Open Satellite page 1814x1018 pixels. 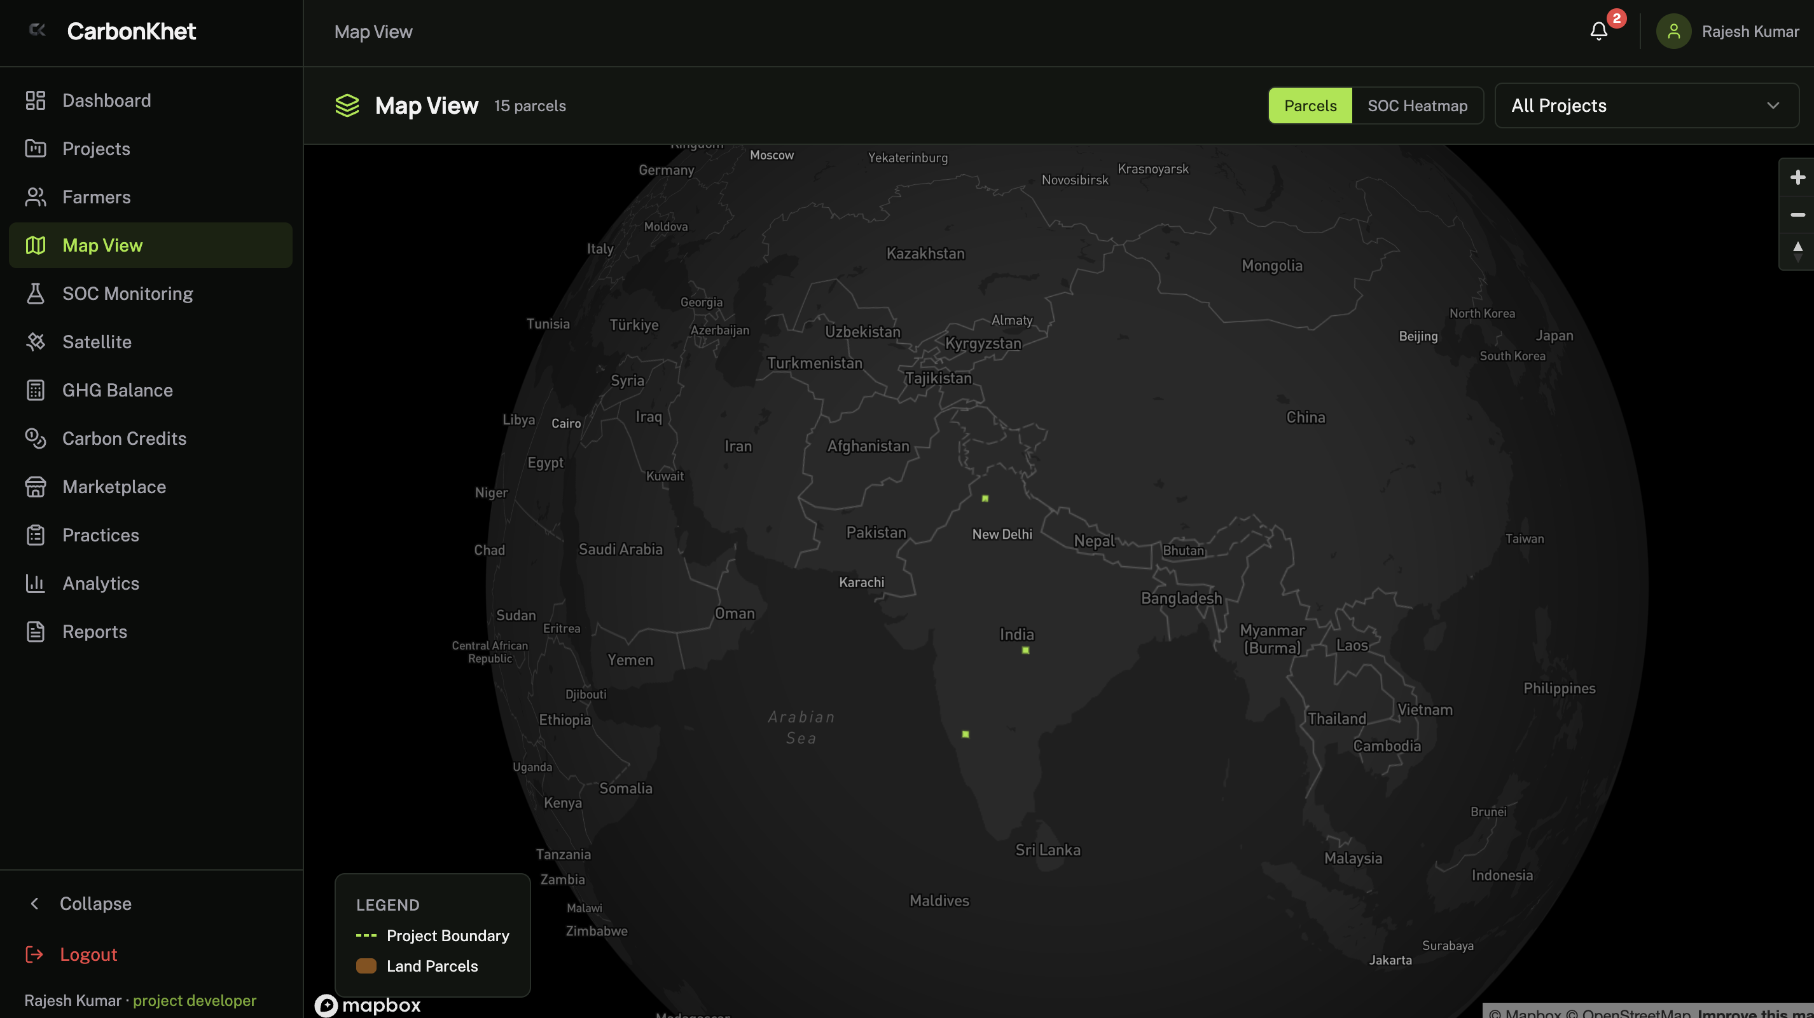pos(151,342)
